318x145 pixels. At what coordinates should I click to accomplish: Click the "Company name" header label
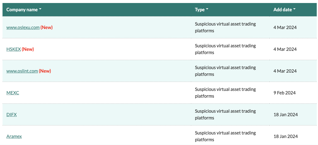[22, 10]
